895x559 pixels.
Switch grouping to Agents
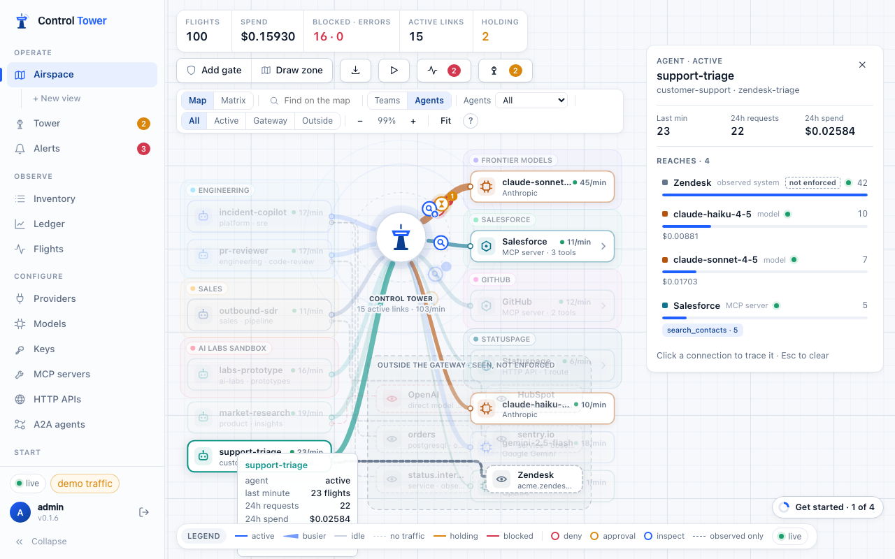(x=429, y=101)
